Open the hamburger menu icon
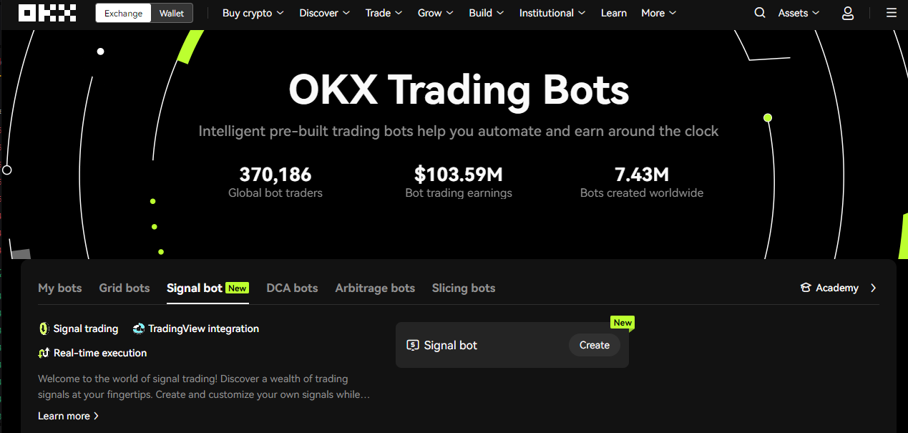This screenshot has height=433, width=908. (x=891, y=13)
